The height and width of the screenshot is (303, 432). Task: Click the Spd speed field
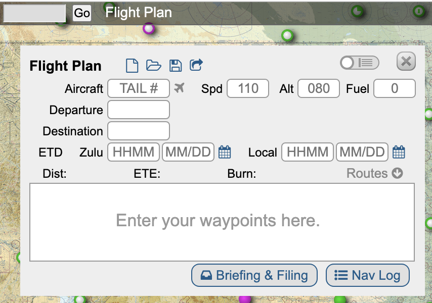tap(247, 88)
